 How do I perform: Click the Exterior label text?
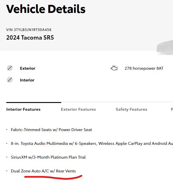[28, 68]
